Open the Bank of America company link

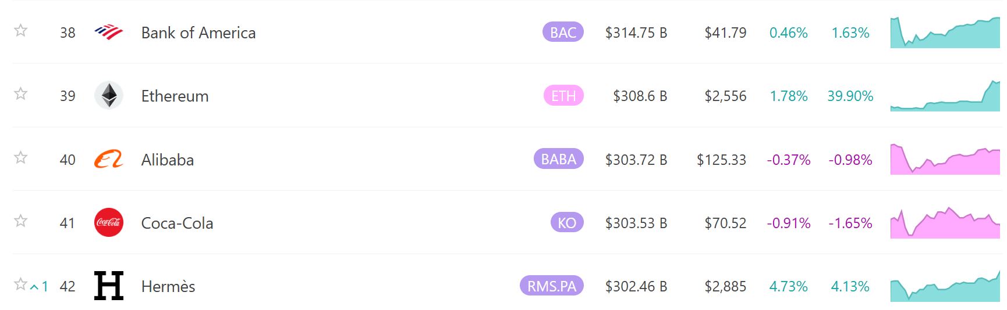pos(198,33)
